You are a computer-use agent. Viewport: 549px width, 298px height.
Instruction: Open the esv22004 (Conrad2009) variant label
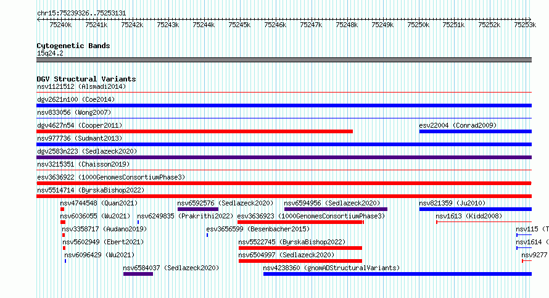[458, 125]
